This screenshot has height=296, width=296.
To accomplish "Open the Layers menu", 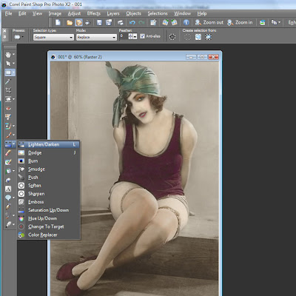I will click(113, 13).
